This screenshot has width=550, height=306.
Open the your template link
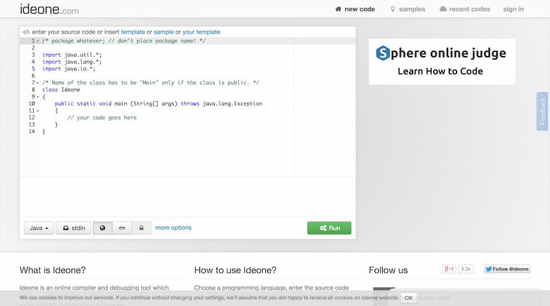point(201,32)
